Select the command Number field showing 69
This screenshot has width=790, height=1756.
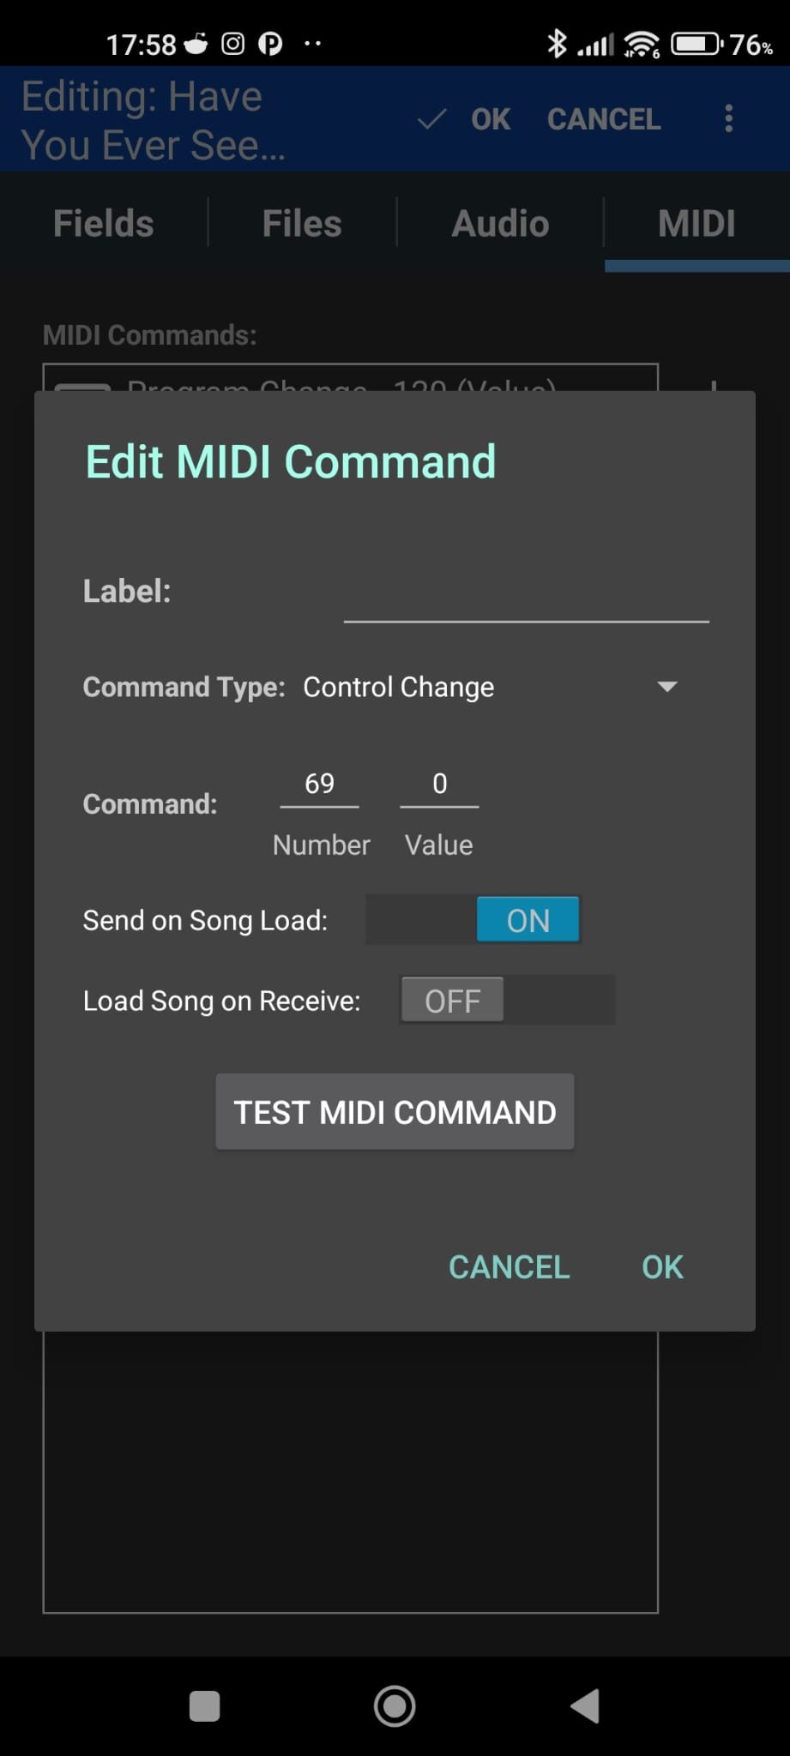(320, 785)
